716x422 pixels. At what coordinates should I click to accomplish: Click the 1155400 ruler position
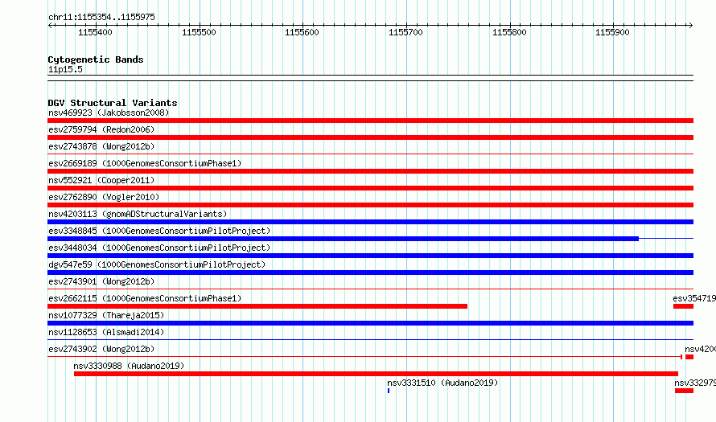coord(95,32)
